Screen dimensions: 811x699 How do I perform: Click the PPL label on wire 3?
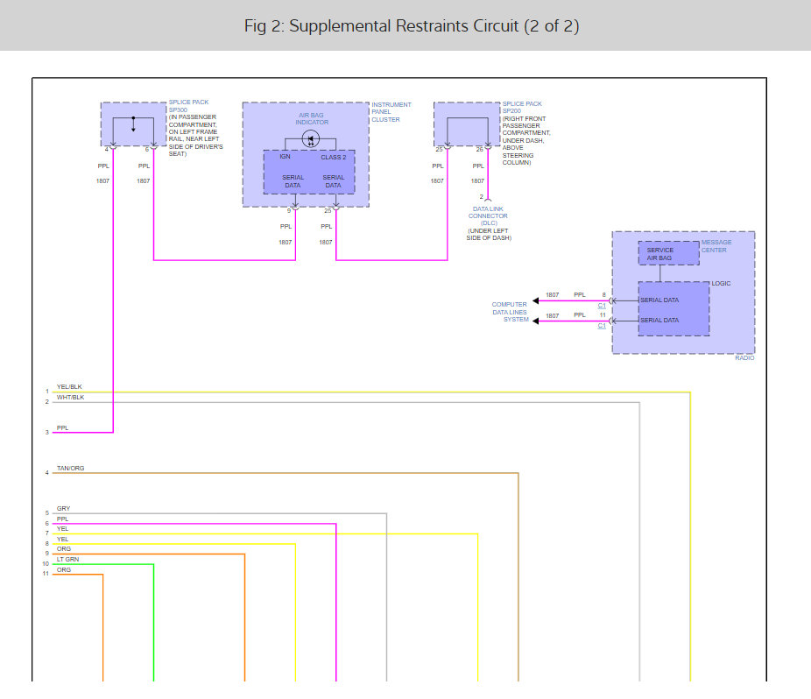[x=62, y=427]
